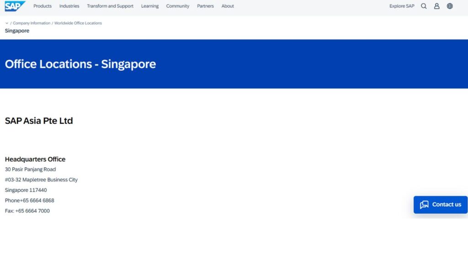
Task: Click the Contact us button
Action: pyautogui.click(x=440, y=205)
